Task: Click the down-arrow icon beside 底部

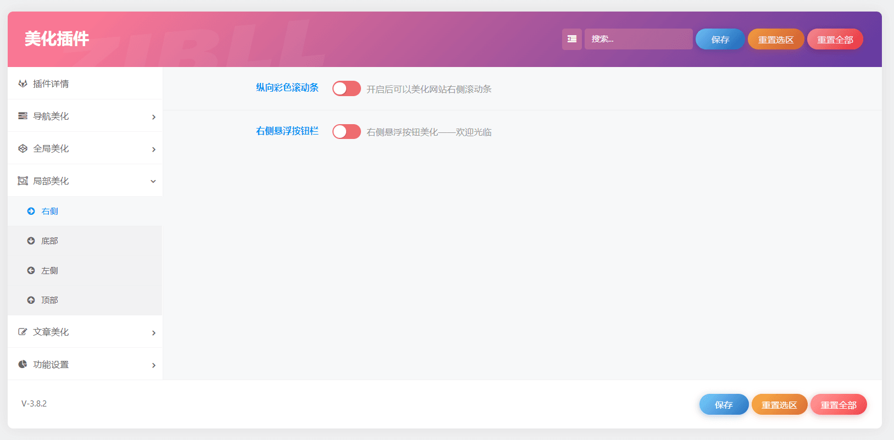Action: pos(31,241)
